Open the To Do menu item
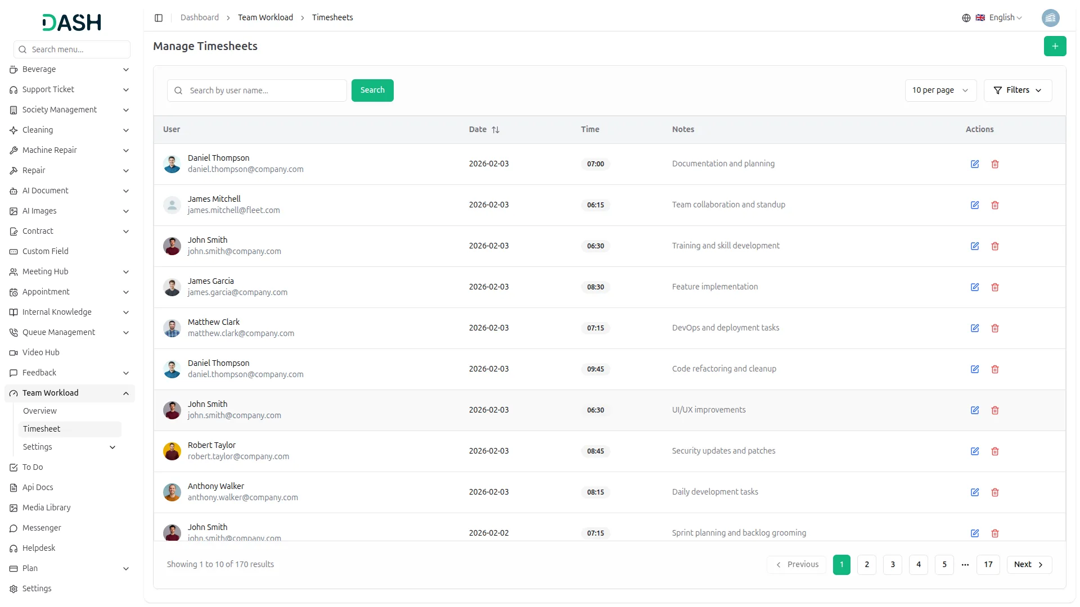 pyautogui.click(x=70, y=468)
